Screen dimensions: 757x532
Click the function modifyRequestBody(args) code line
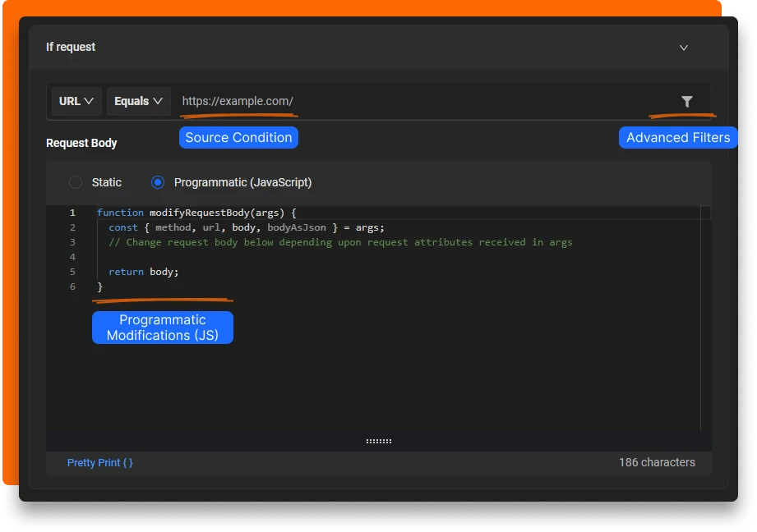click(196, 213)
